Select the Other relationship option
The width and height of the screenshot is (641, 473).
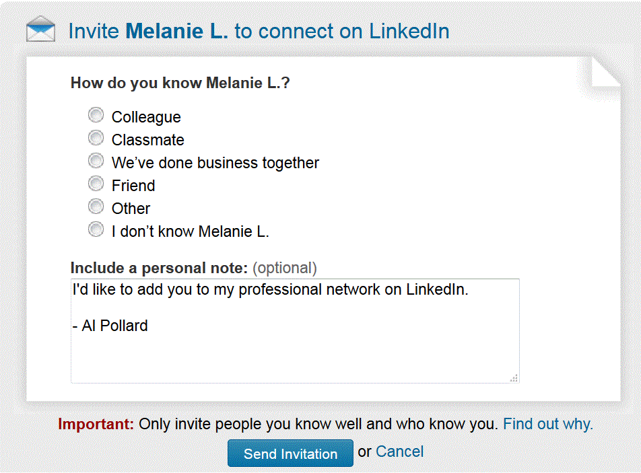click(x=96, y=207)
